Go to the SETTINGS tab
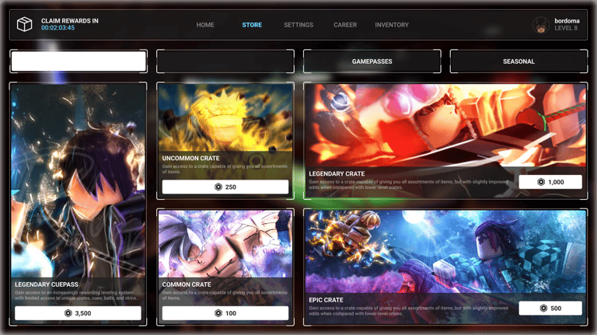 coord(298,25)
